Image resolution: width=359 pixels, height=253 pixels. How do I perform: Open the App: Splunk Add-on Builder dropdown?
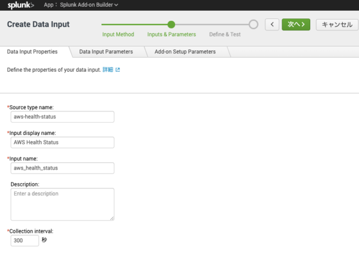point(81,5)
